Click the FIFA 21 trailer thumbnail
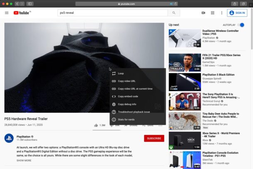The image size is (253, 169). coord(185,63)
